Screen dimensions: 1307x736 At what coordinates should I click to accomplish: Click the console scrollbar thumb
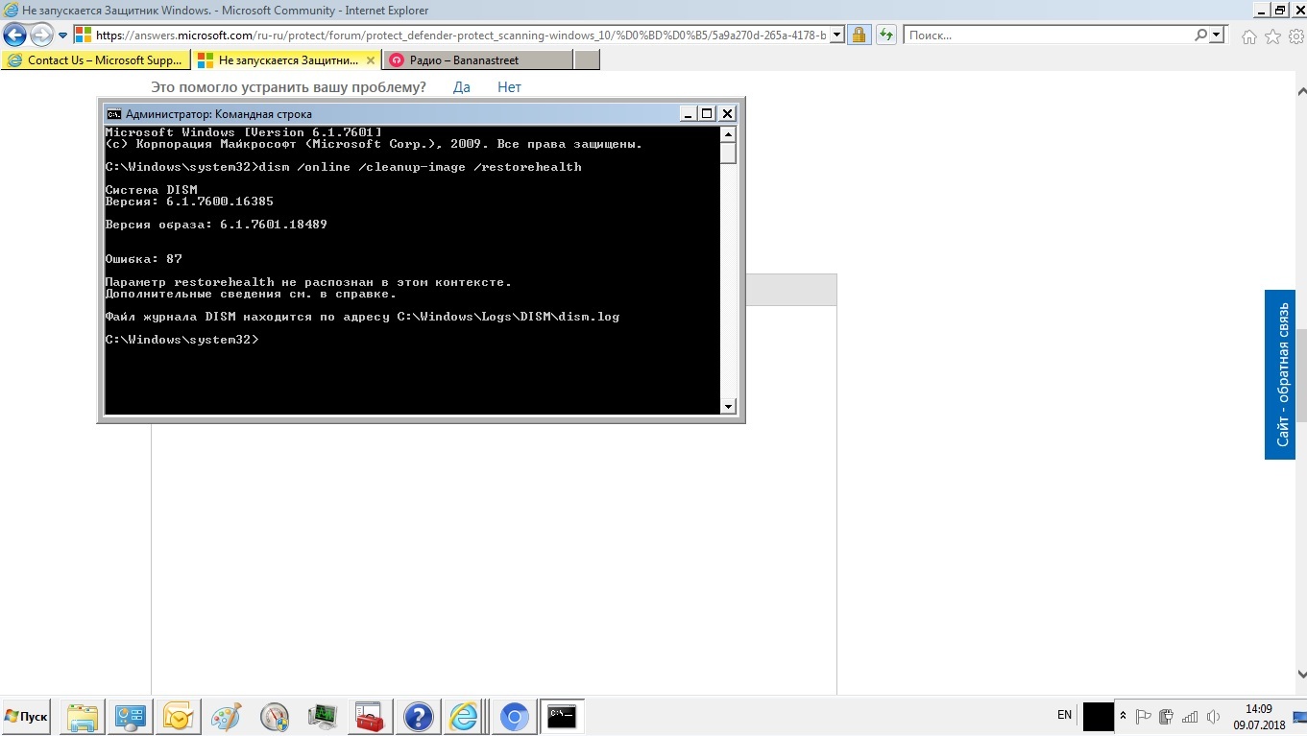(728, 154)
